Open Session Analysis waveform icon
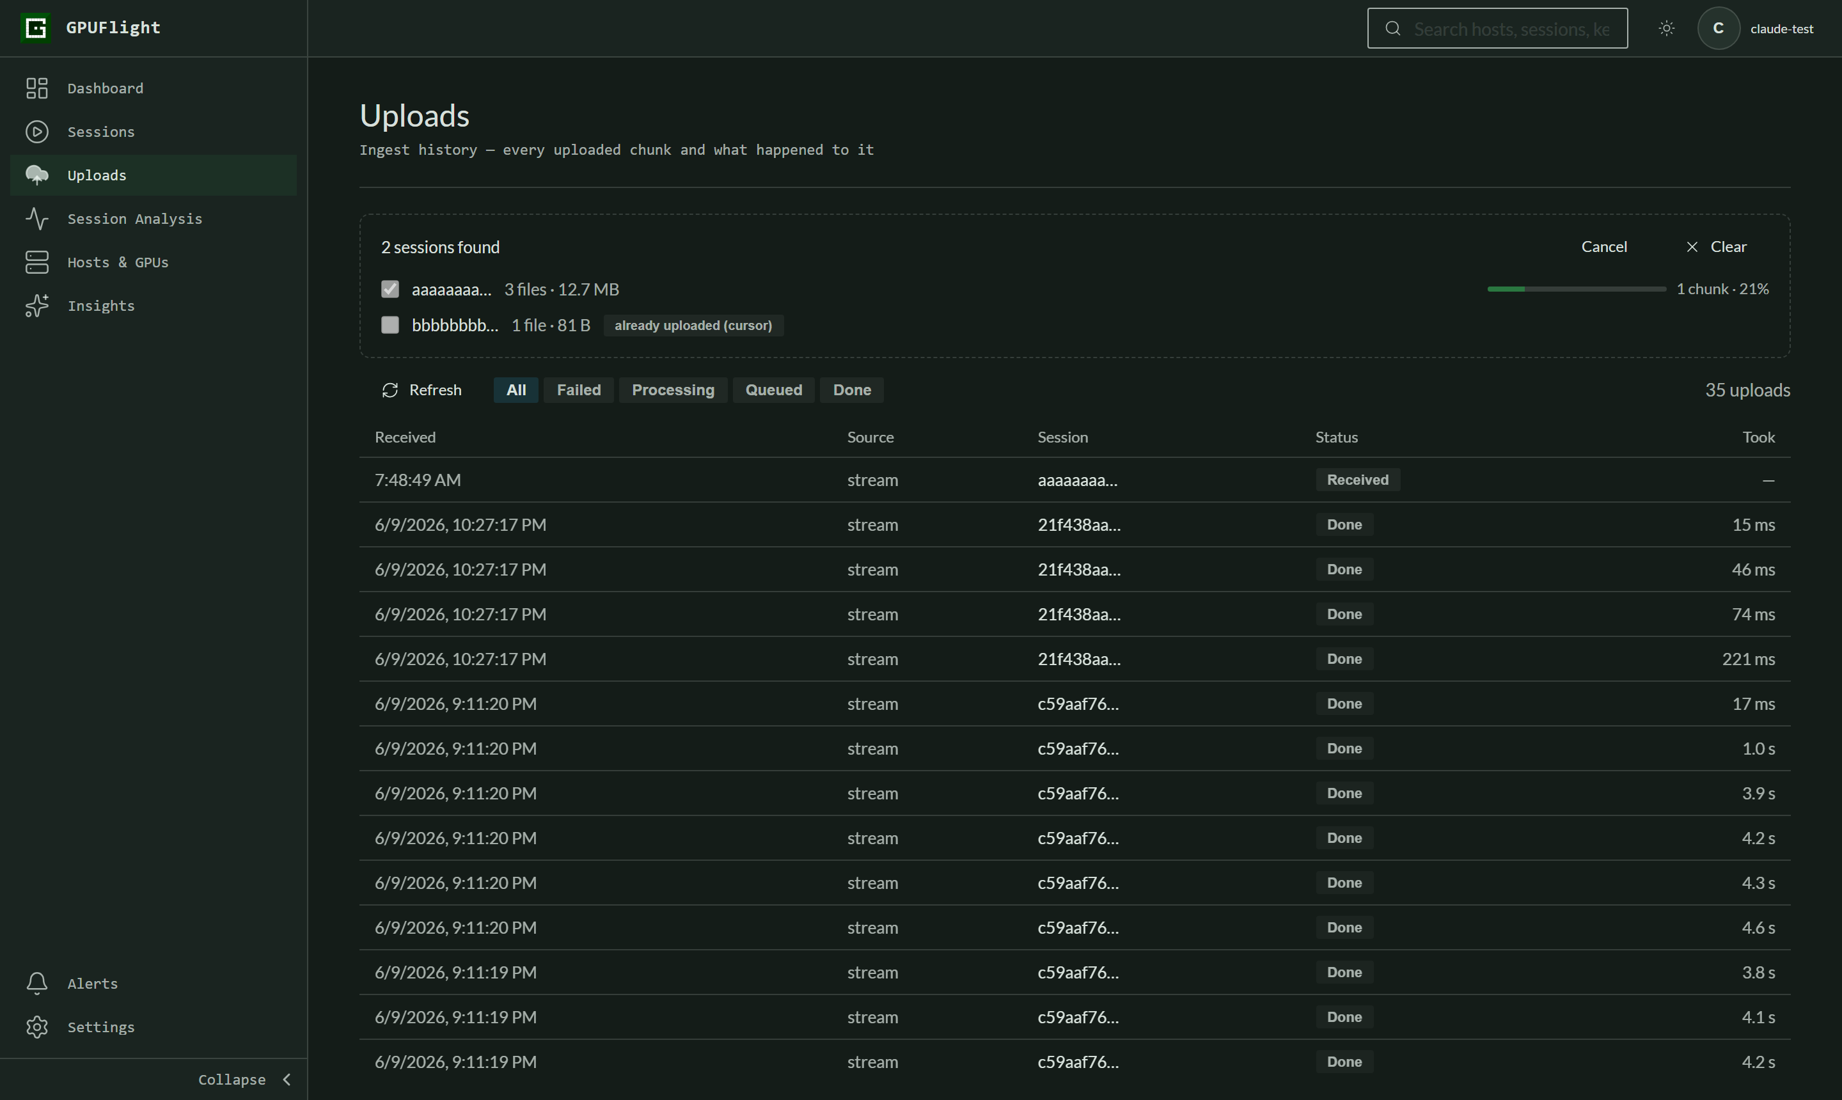This screenshot has height=1100, width=1842. (37, 219)
